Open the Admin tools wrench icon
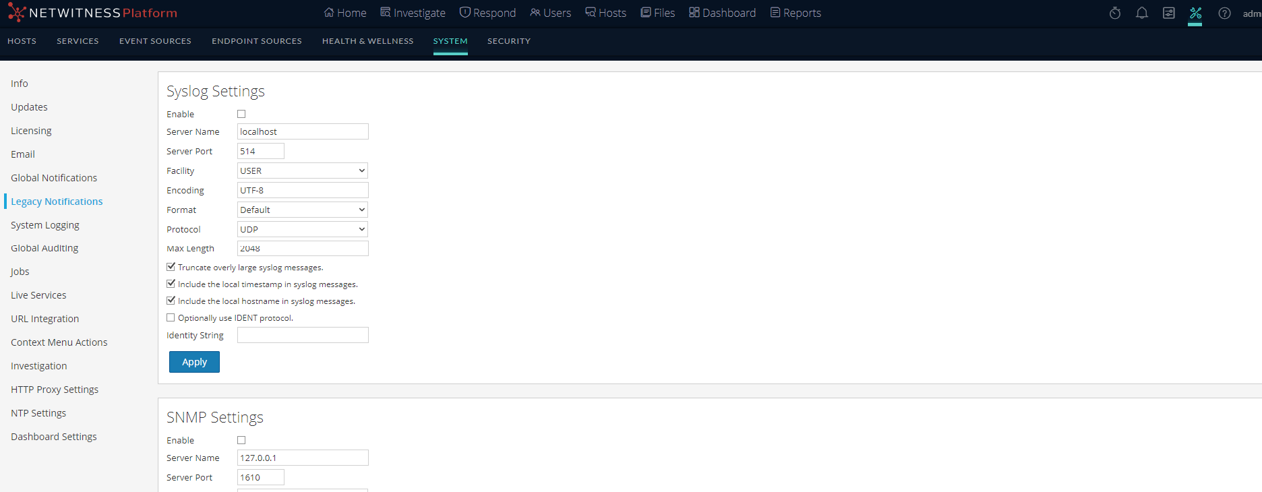The image size is (1262, 492). click(1195, 13)
